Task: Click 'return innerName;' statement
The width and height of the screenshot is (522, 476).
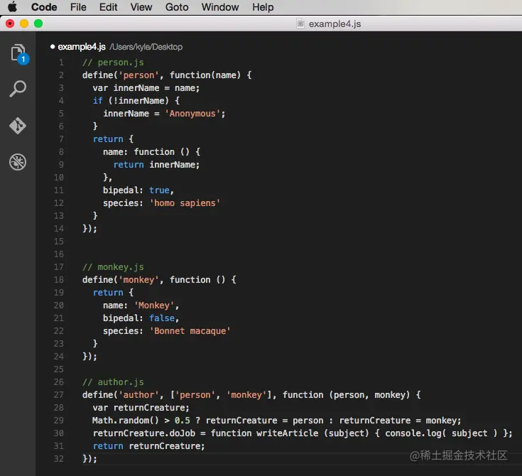Action: [156, 165]
